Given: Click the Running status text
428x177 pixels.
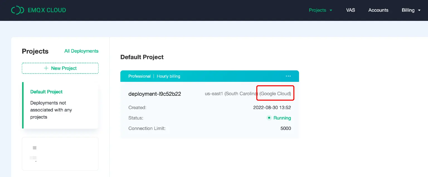Looking at the screenshot, I should tap(282, 118).
